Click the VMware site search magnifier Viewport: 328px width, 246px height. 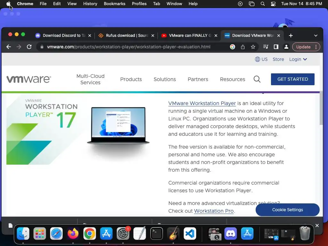257,79
